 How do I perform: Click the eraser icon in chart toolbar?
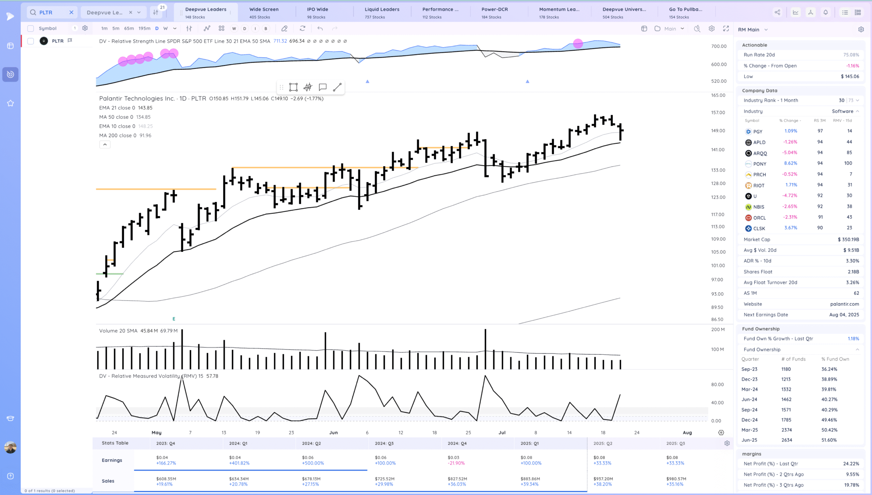point(284,29)
